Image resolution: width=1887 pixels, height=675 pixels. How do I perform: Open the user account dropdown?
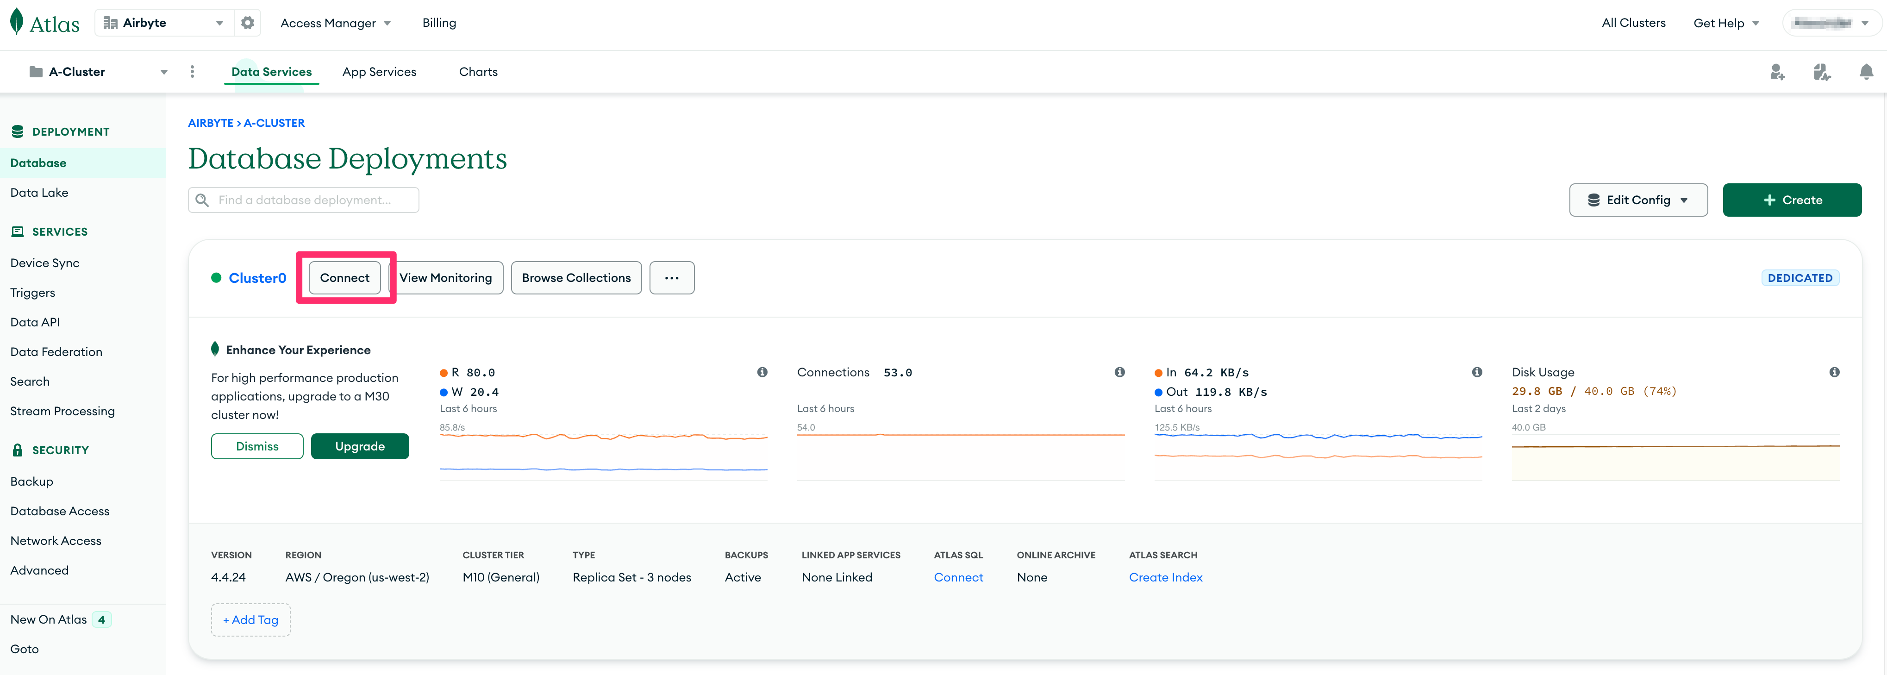[1831, 23]
